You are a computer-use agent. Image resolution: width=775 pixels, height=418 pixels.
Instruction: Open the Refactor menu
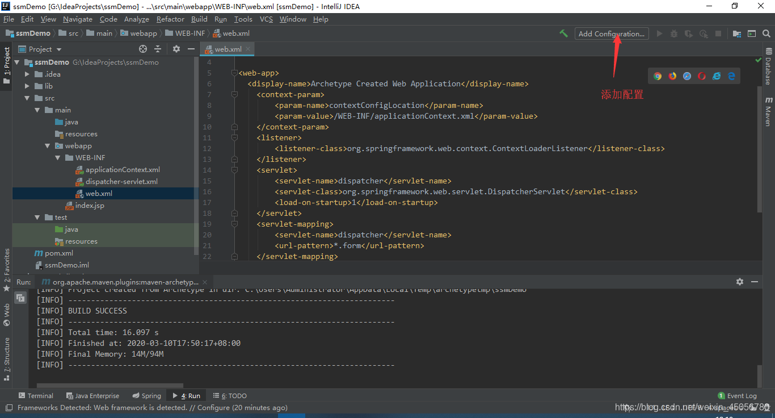[170, 19]
